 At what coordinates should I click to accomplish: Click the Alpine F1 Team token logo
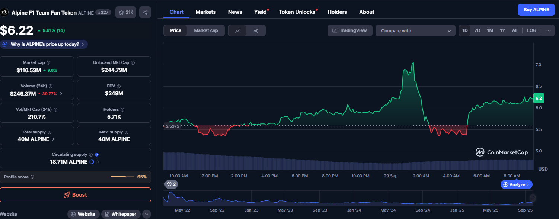tap(4, 12)
